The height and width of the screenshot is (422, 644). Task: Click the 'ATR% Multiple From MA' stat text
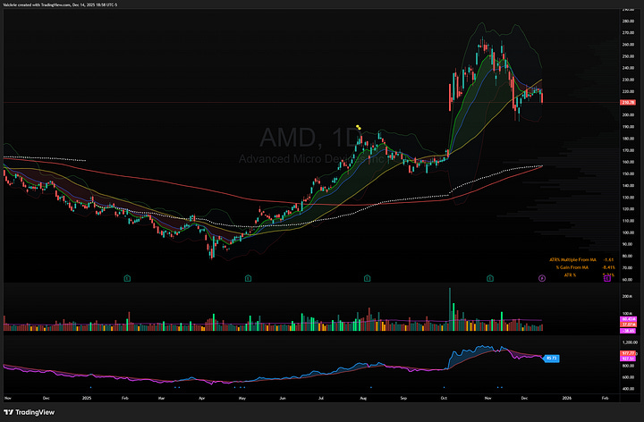tap(572, 260)
